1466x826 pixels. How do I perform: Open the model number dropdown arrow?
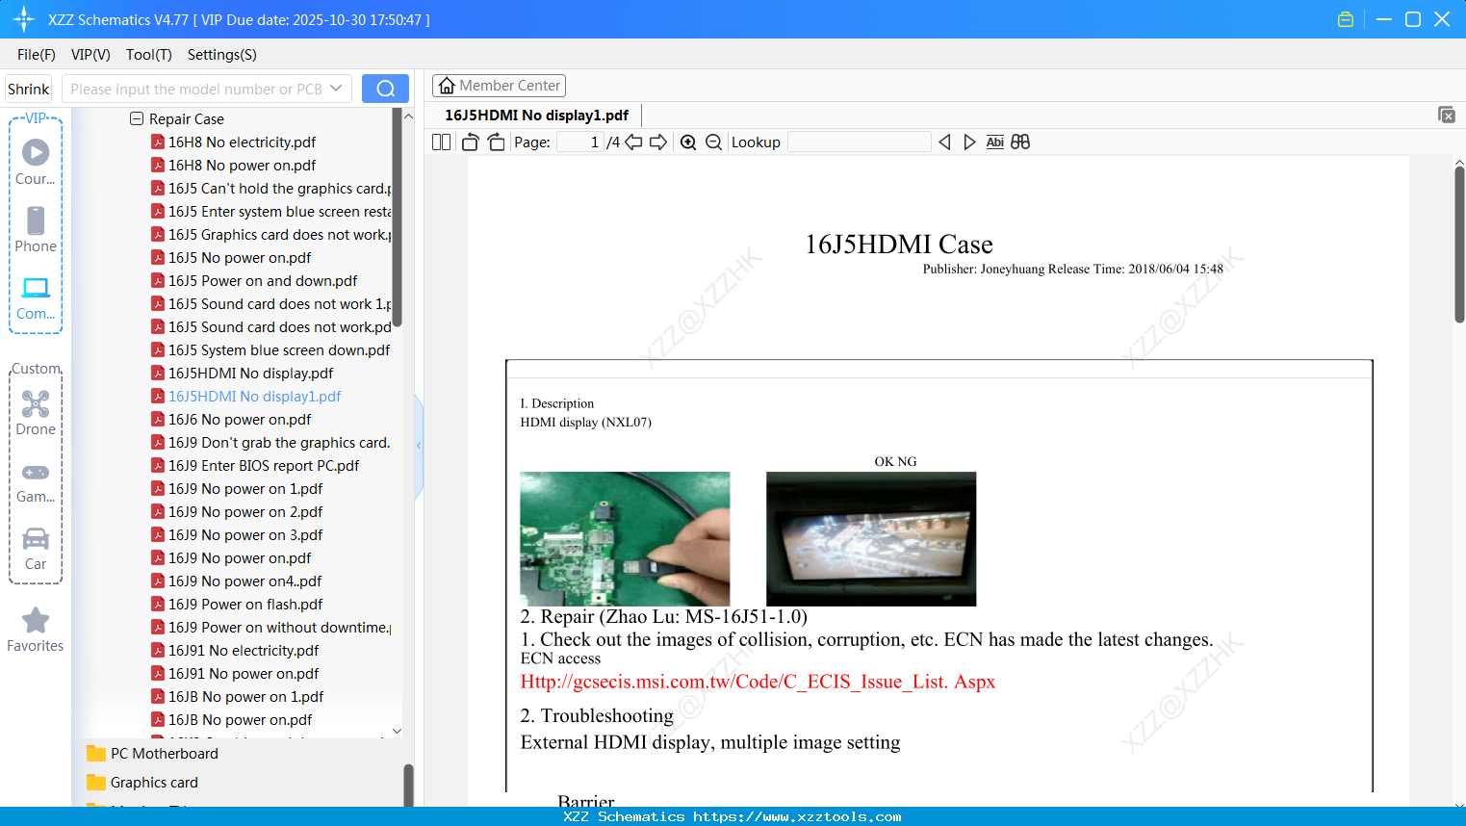pos(336,89)
